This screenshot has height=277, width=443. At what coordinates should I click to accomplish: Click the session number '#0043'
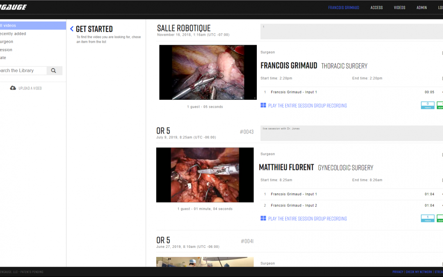pyautogui.click(x=247, y=132)
